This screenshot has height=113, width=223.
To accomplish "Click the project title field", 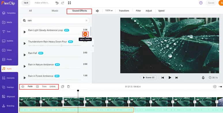I will point(42,3).
